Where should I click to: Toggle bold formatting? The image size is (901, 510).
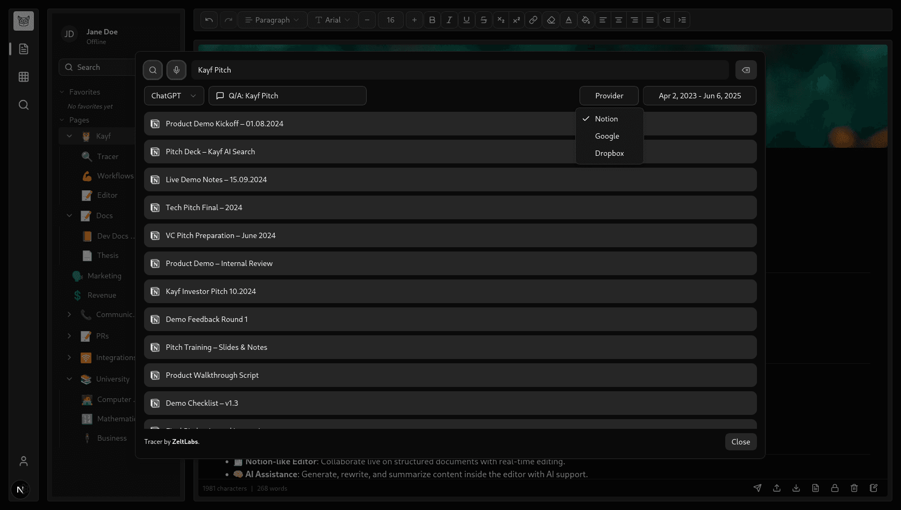(432, 20)
